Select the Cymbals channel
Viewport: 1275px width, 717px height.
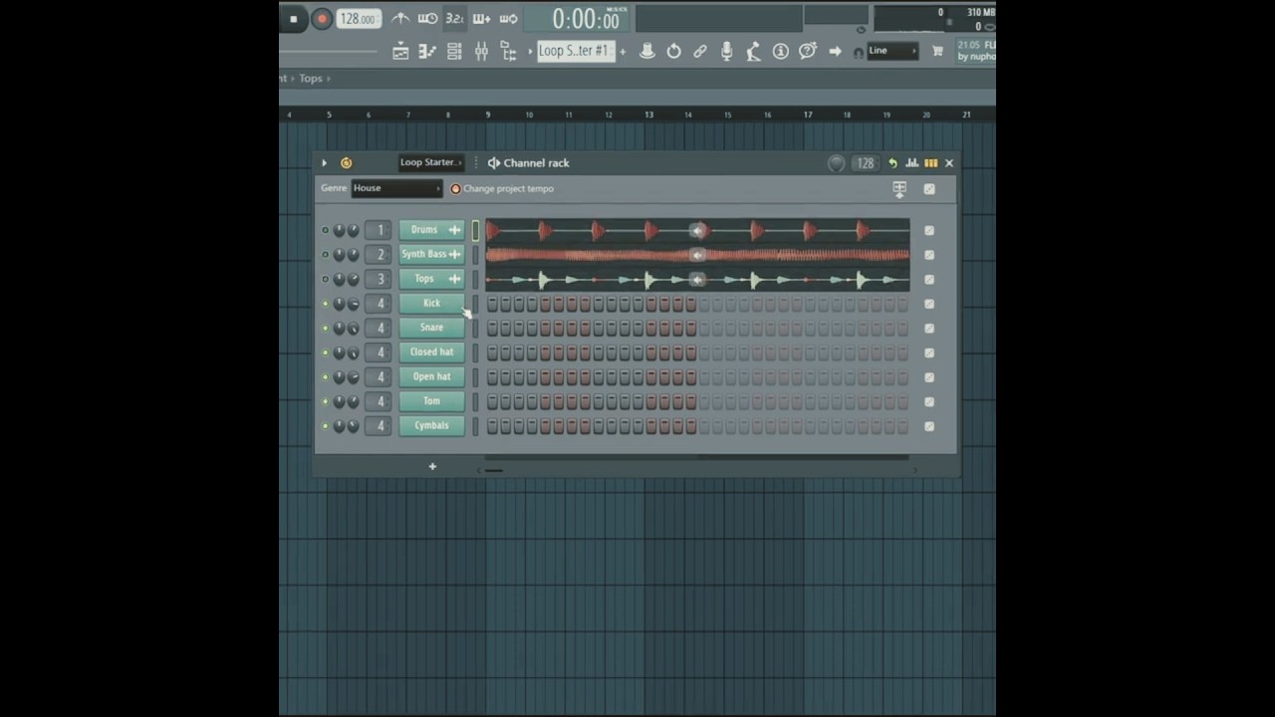pos(431,425)
